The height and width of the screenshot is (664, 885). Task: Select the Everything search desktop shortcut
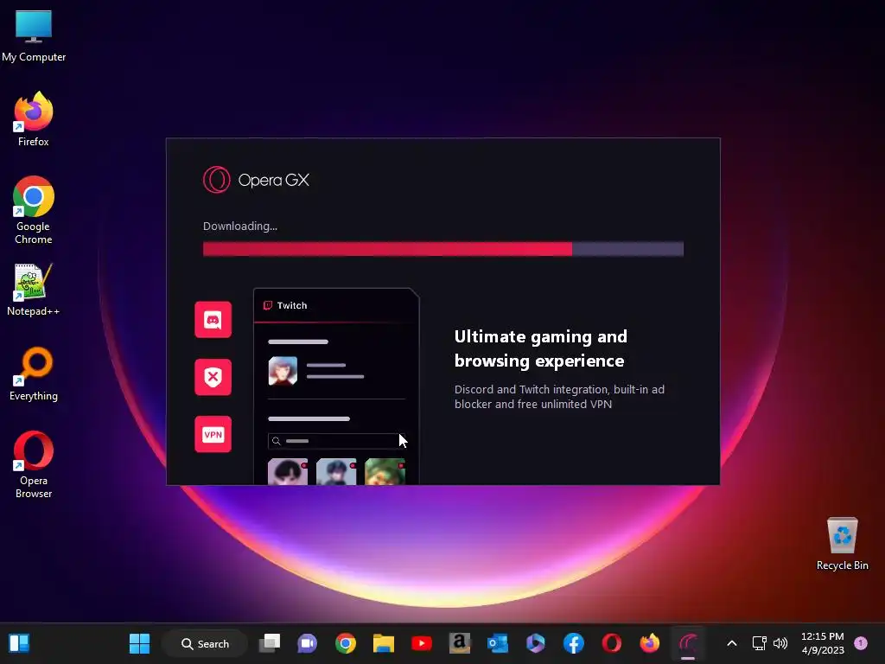tap(34, 373)
